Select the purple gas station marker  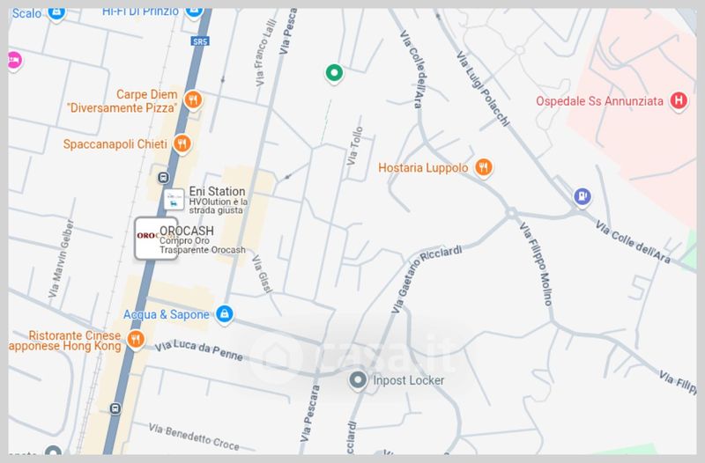pyautogui.click(x=583, y=196)
